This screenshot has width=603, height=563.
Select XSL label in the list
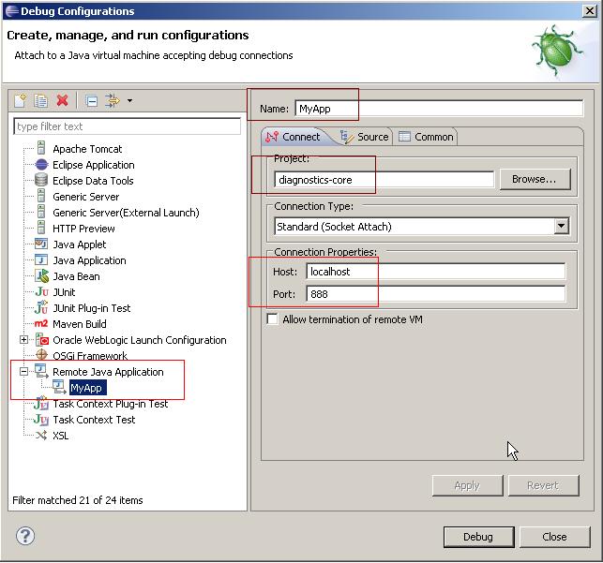click(x=60, y=436)
